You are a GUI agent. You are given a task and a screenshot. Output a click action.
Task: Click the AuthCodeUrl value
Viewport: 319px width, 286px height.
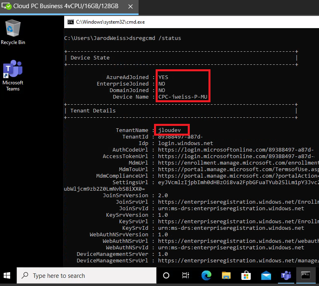[236, 150]
